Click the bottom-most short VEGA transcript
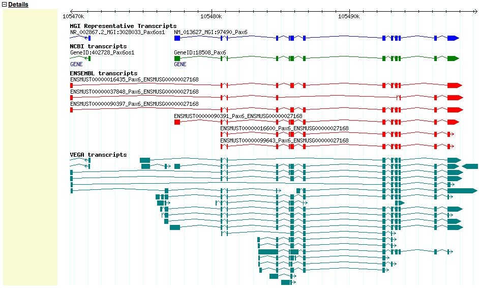The height and width of the screenshot is (288, 479). (x=288, y=282)
